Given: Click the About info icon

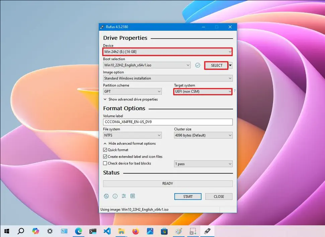Looking at the screenshot, I should [115, 196].
